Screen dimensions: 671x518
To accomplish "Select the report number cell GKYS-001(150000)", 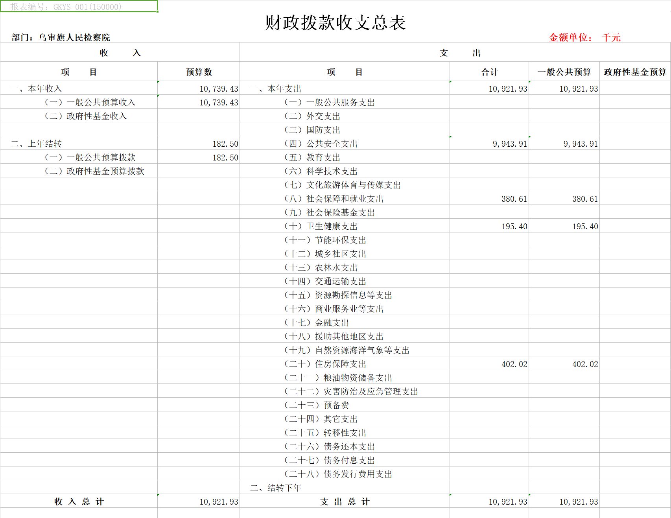I will point(79,6).
